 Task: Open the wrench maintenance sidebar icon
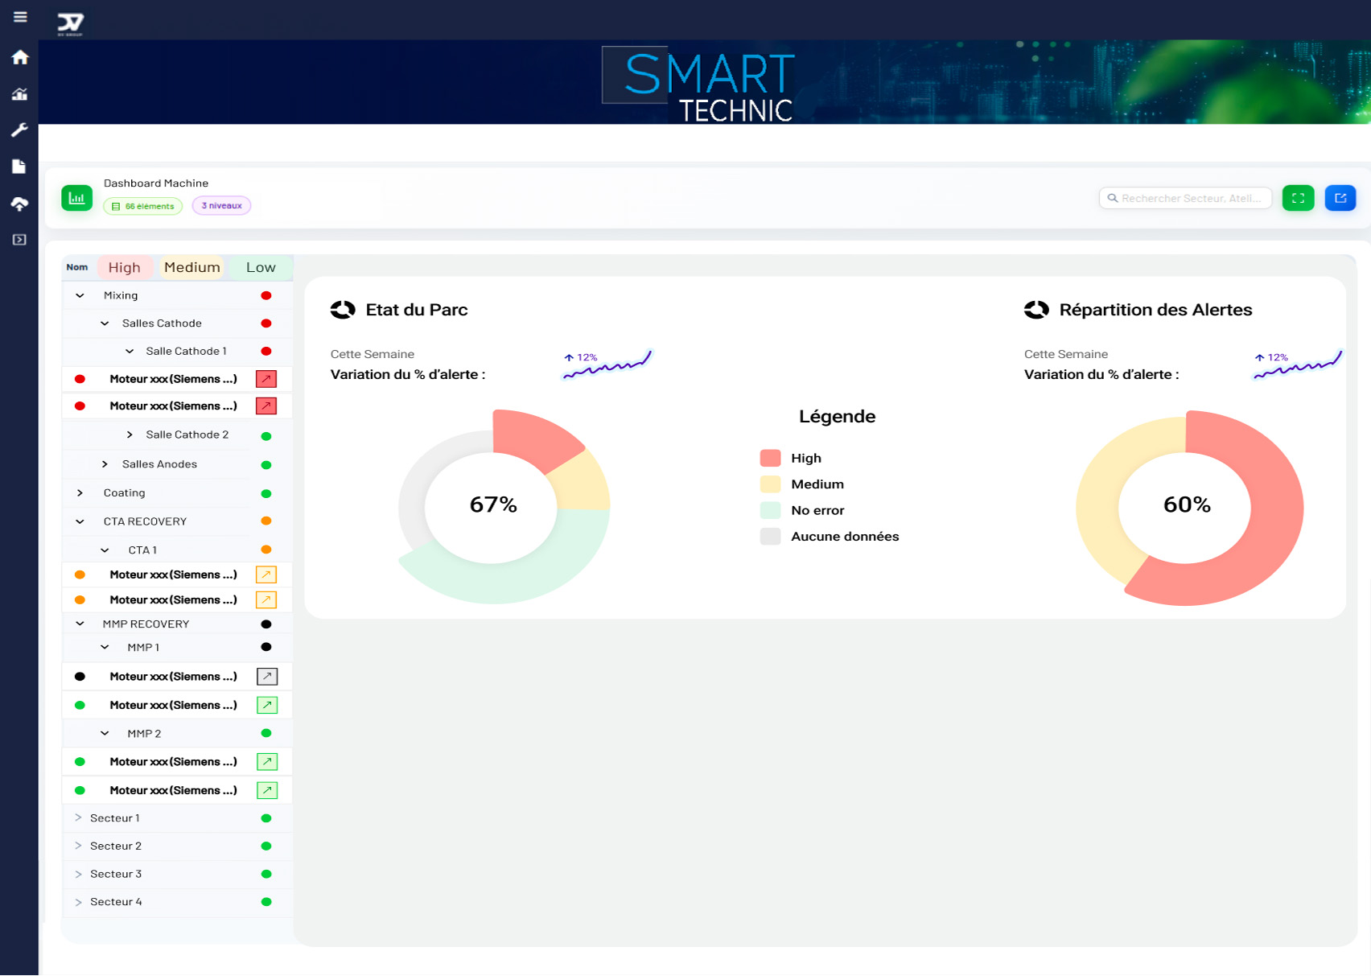click(x=20, y=130)
